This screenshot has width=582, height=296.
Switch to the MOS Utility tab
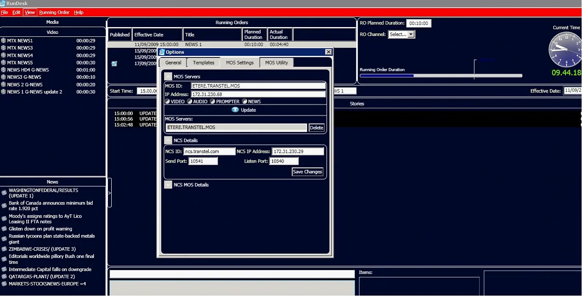click(276, 63)
